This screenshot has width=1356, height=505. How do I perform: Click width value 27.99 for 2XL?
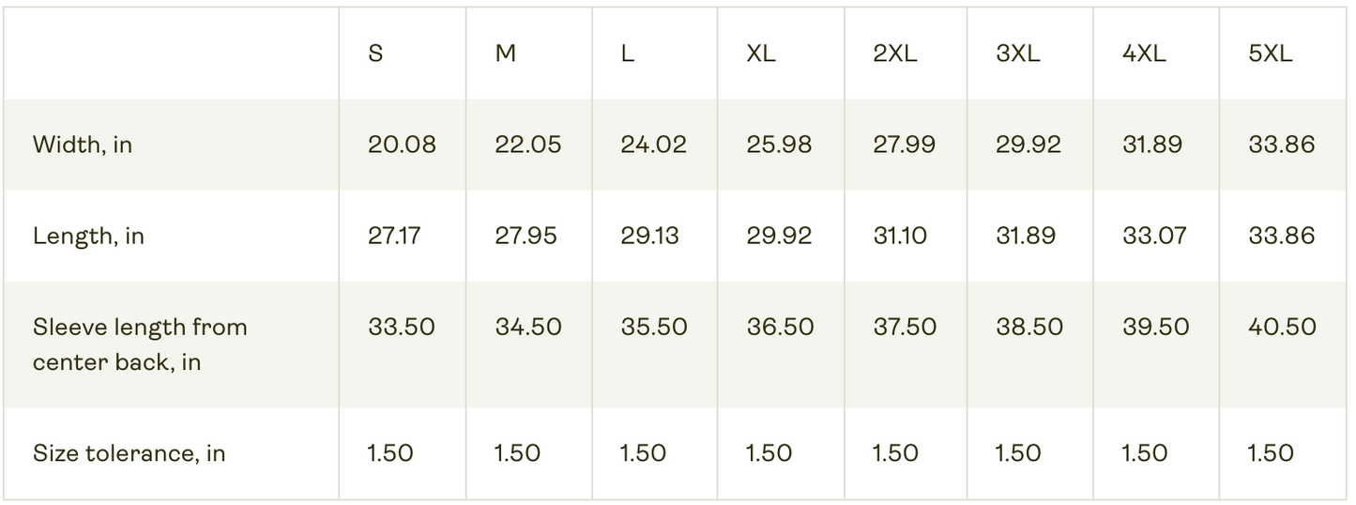tap(905, 145)
